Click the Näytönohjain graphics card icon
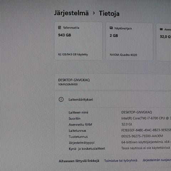Viewport: 171px width, 171px height. coord(111,28)
